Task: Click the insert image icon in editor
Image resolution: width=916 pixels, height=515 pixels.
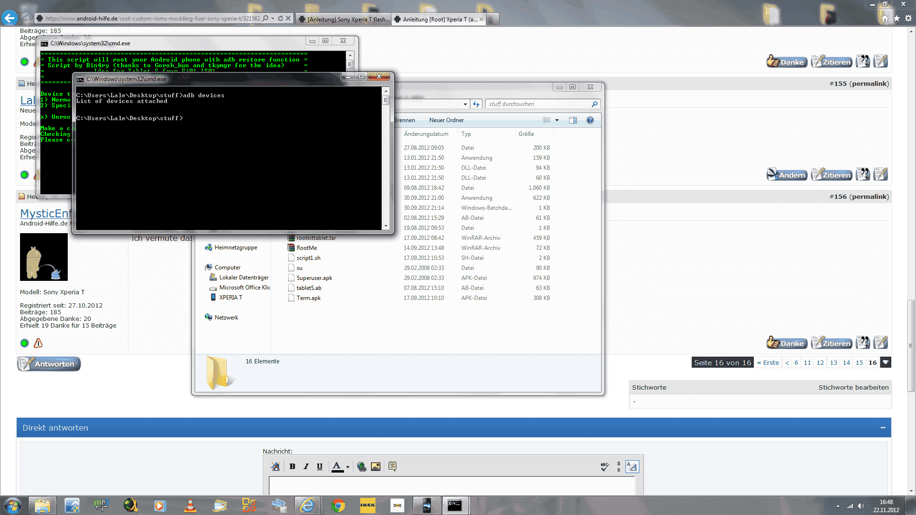Action: (376, 466)
